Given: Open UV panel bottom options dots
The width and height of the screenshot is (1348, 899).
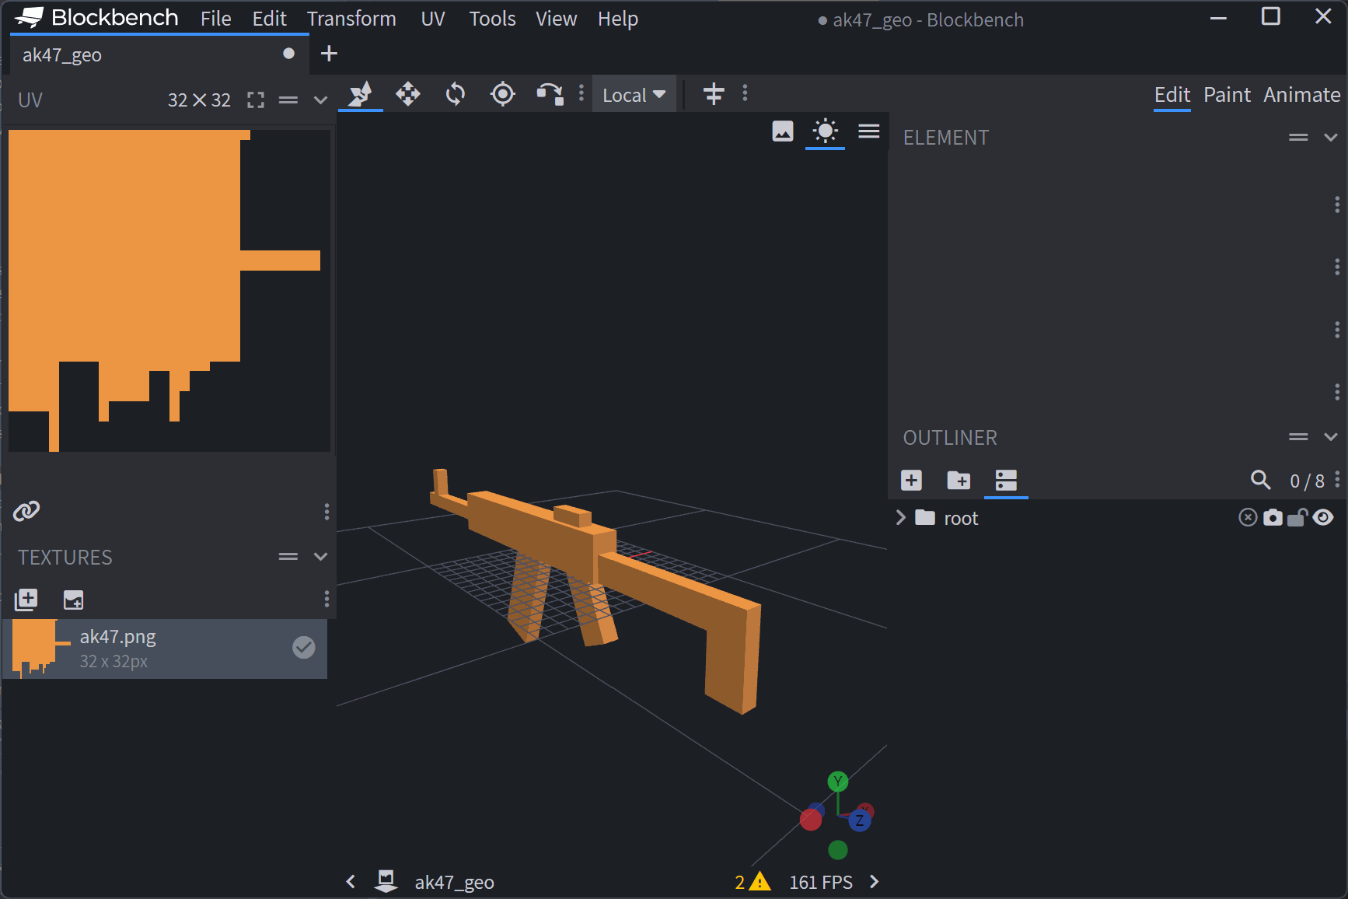Looking at the screenshot, I should point(327,511).
